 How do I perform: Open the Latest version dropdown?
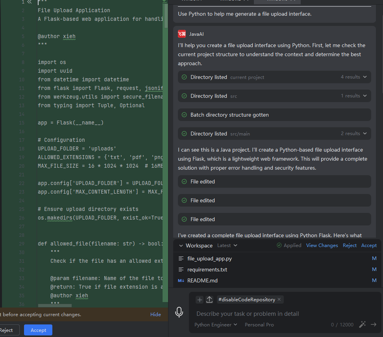pos(227,245)
